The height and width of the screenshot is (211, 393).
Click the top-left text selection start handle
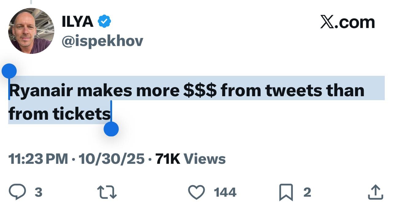(9, 71)
